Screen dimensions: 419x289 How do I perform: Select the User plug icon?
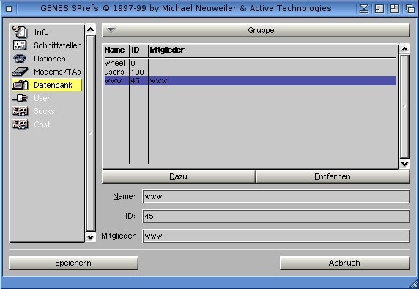(20, 98)
